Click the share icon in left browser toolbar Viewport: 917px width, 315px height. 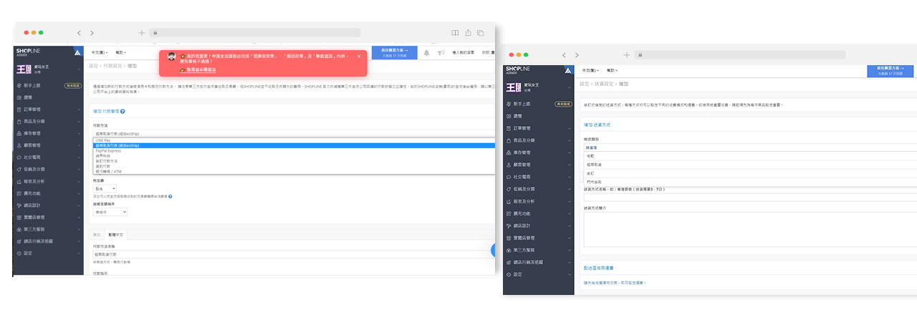click(468, 33)
